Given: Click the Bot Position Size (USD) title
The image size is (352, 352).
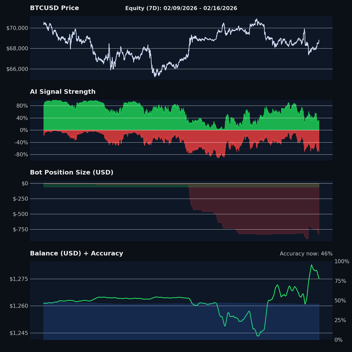Looking at the screenshot, I should (x=72, y=172).
